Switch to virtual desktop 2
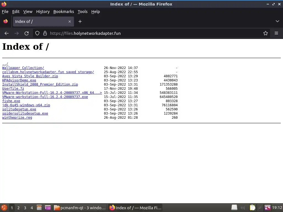 19,208
